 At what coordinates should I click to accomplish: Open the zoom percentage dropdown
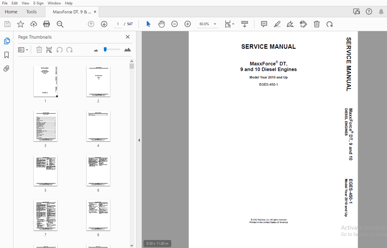coord(215,24)
